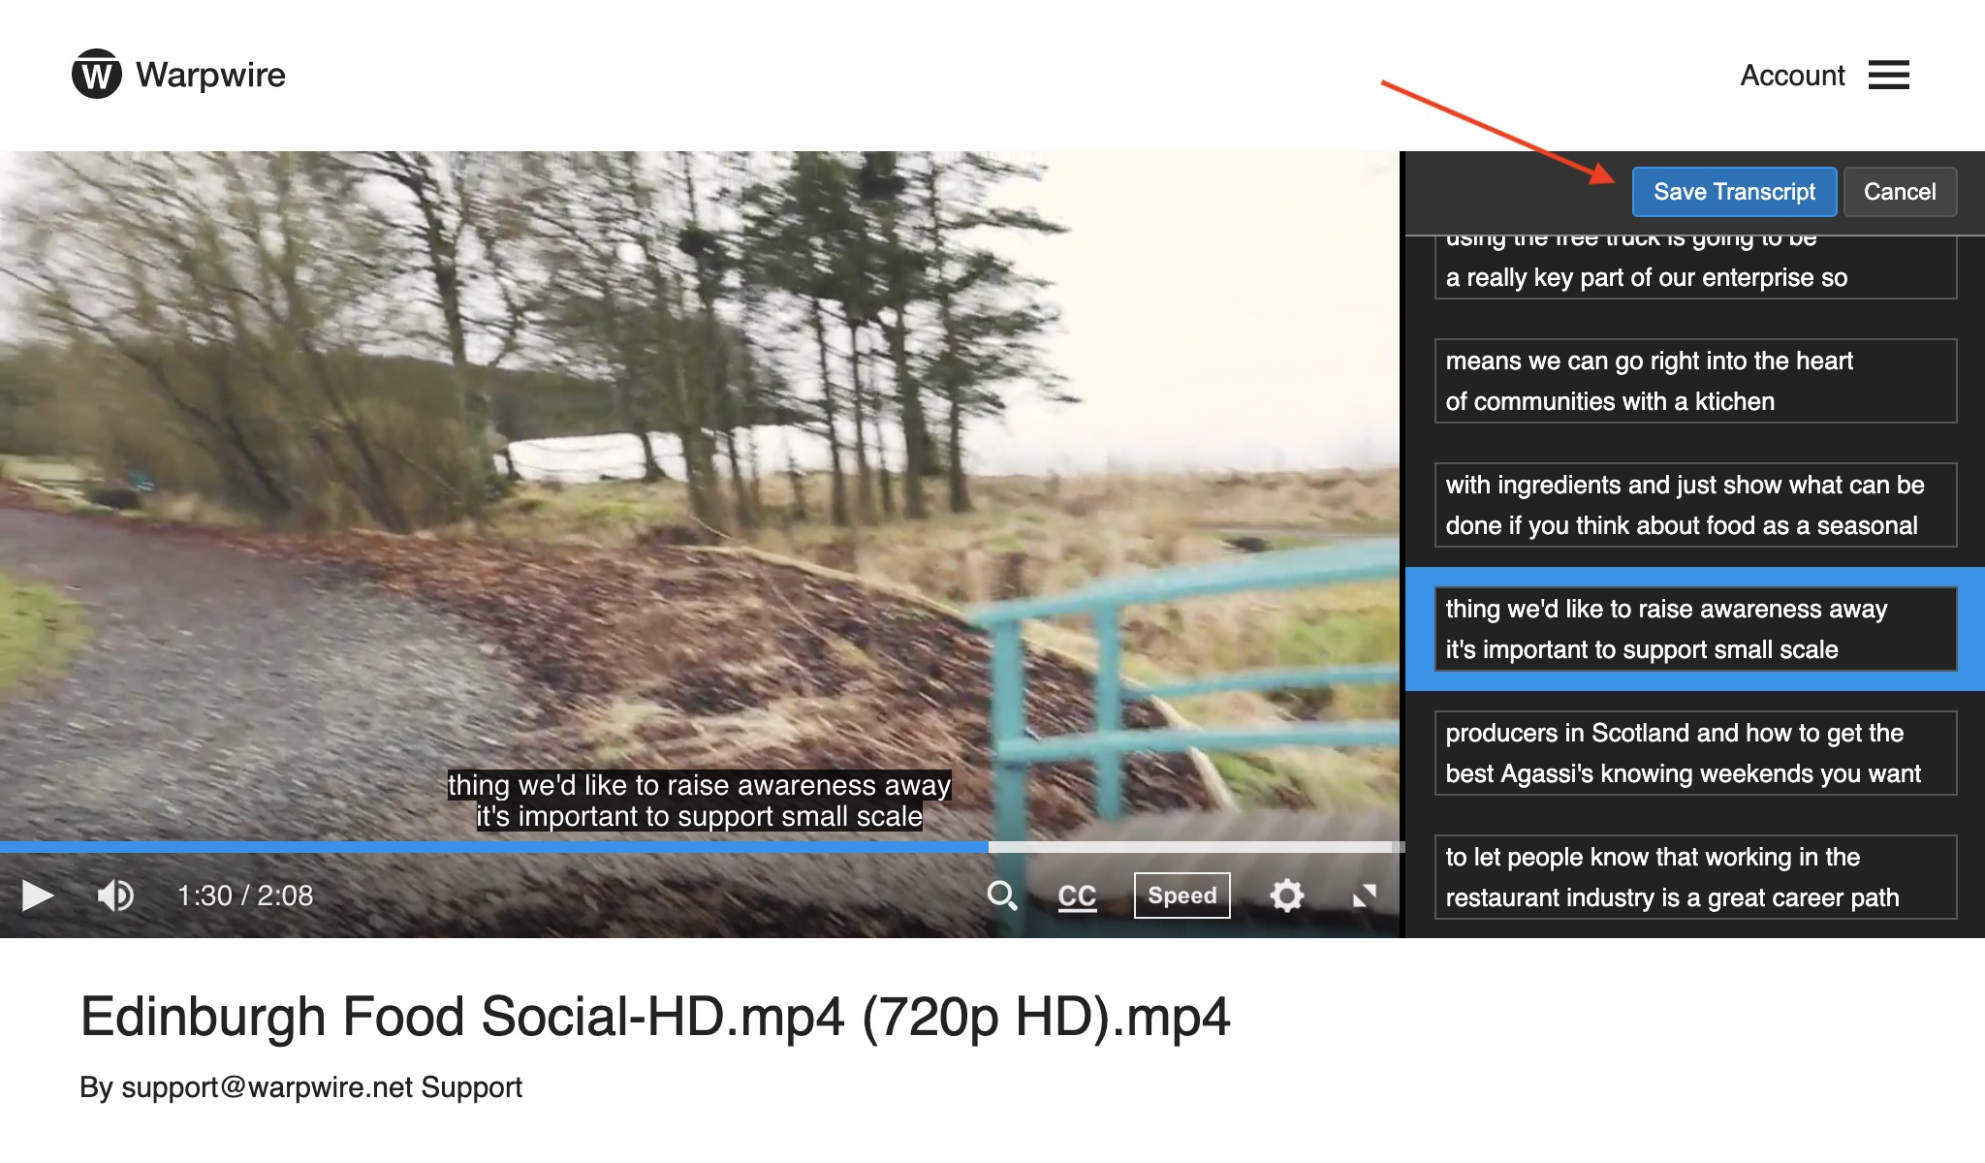Edit the "means we can go right" caption
The image size is (1985, 1163).
(x=1694, y=381)
